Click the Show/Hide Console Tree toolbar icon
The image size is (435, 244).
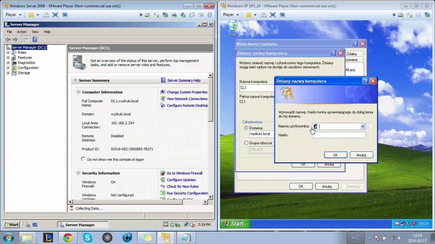(25, 40)
